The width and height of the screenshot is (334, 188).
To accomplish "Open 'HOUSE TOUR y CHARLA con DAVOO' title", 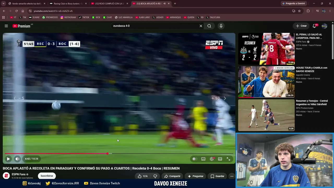I will click(312, 69).
